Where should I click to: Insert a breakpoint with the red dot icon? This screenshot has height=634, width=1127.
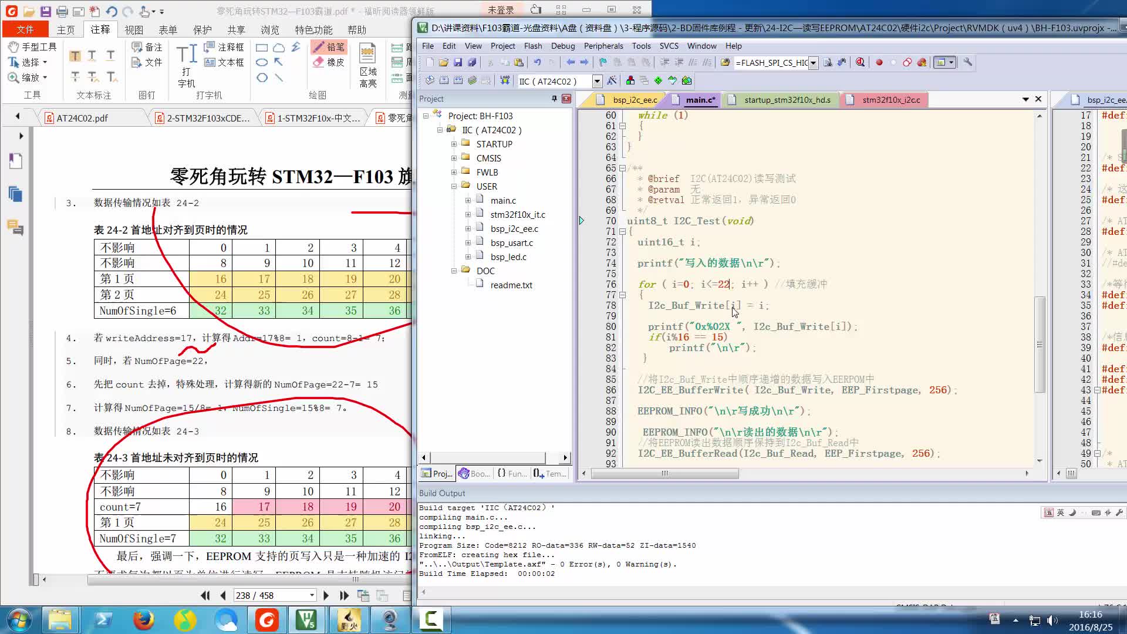tap(879, 62)
